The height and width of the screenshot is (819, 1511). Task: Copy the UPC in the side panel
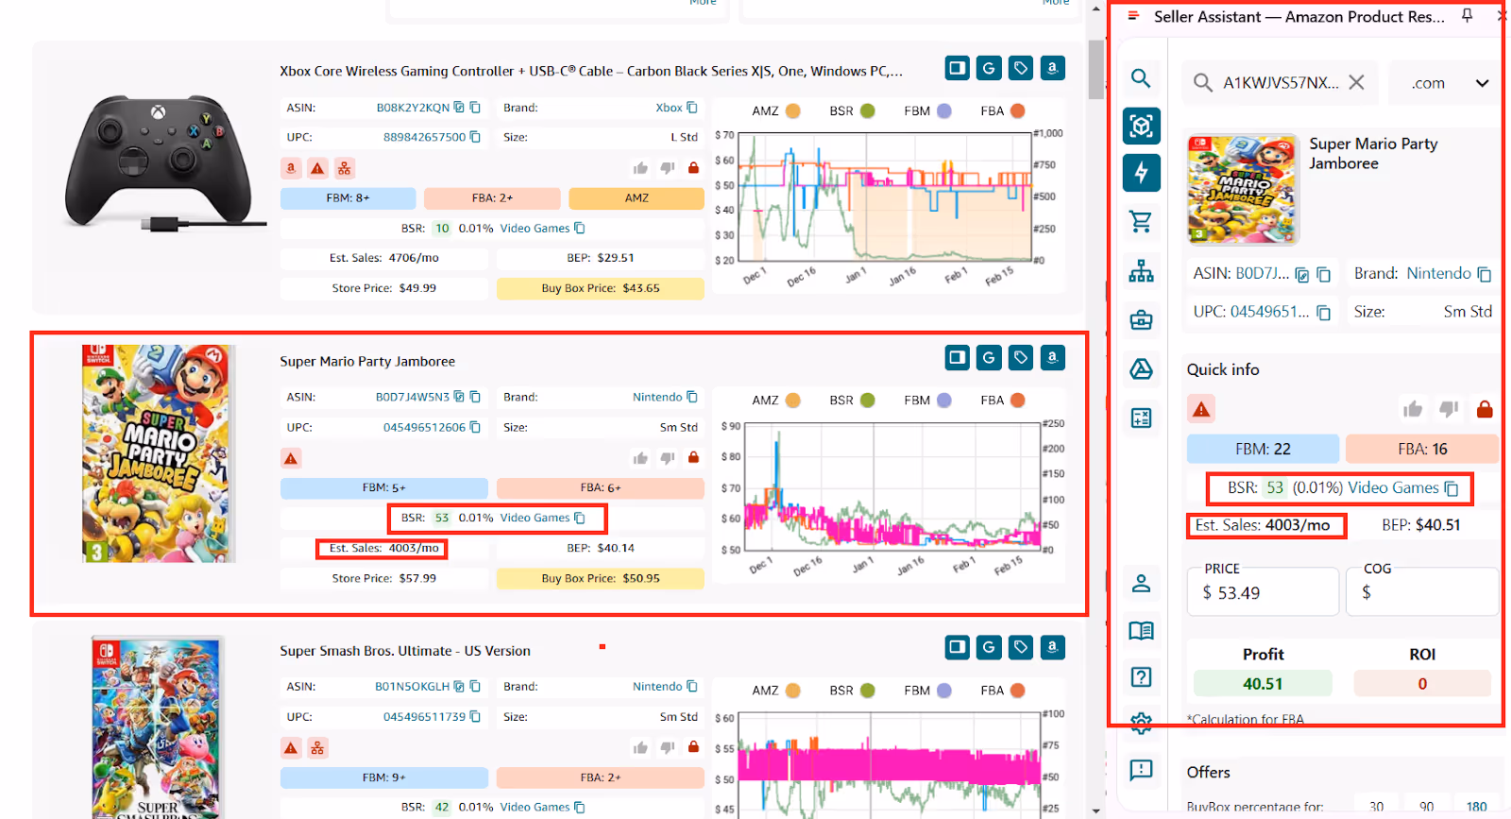[1323, 313]
